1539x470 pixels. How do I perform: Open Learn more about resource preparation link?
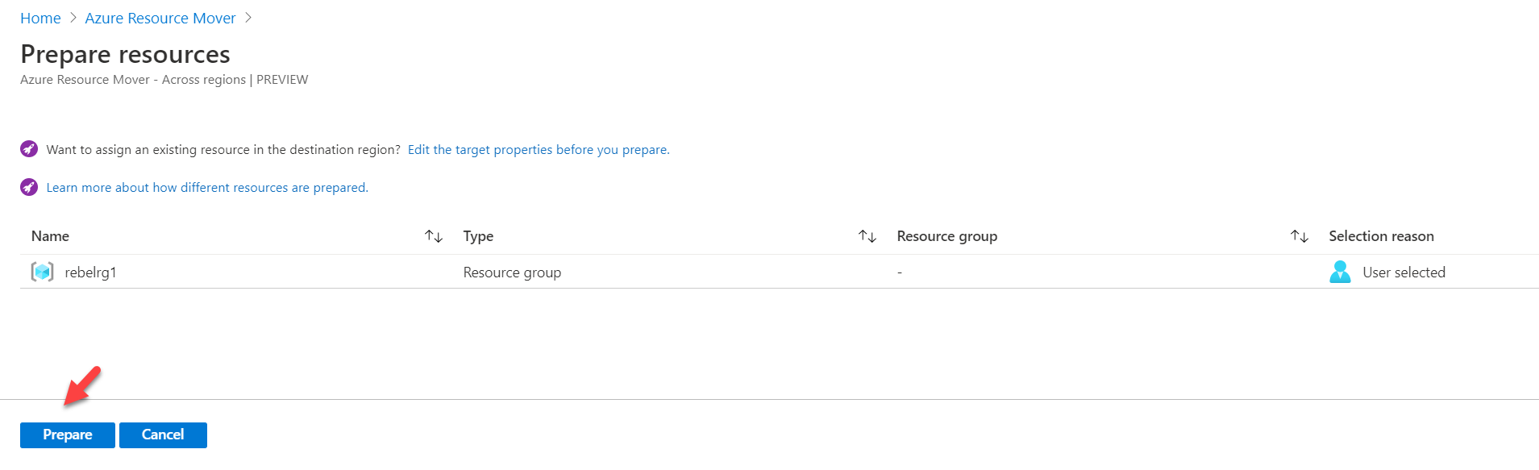[x=207, y=187]
